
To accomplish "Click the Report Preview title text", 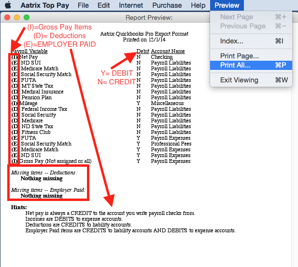I will [x=149, y=18].
